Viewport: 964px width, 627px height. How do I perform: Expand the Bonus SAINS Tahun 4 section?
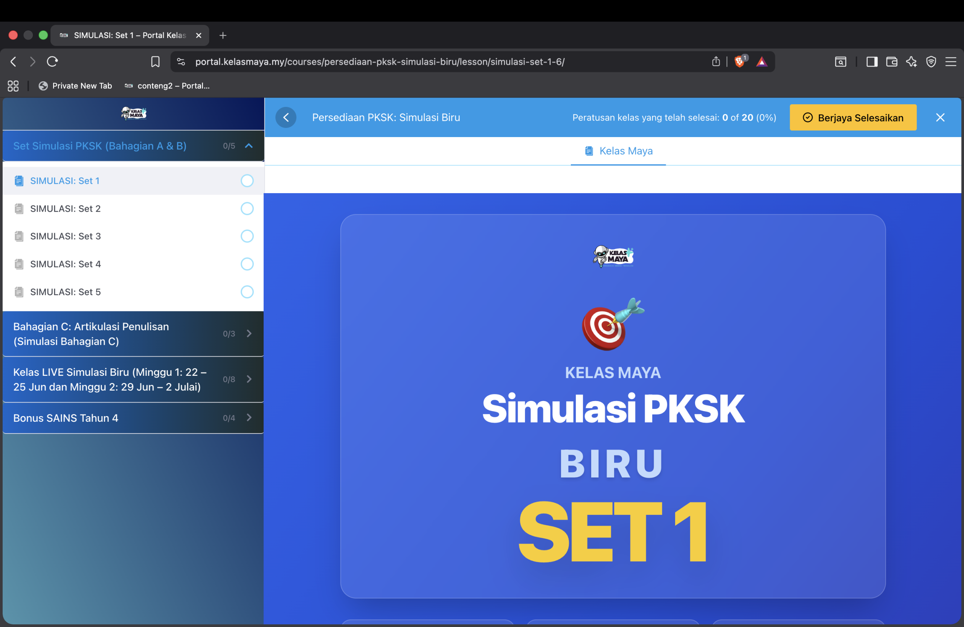coord(133,418)
